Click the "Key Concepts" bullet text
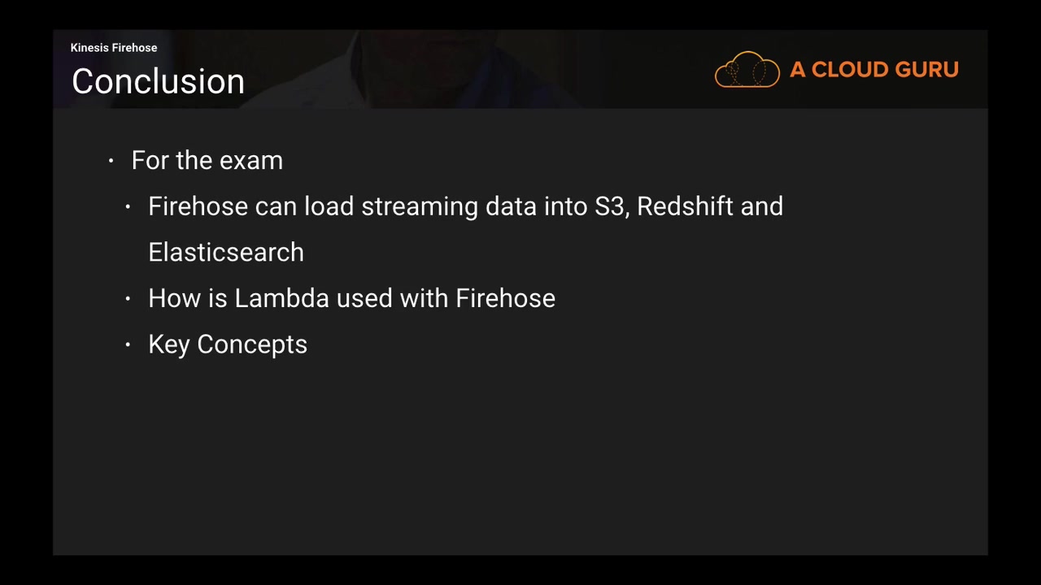This screenshot has height=585, width=1041. coord(228,344)
